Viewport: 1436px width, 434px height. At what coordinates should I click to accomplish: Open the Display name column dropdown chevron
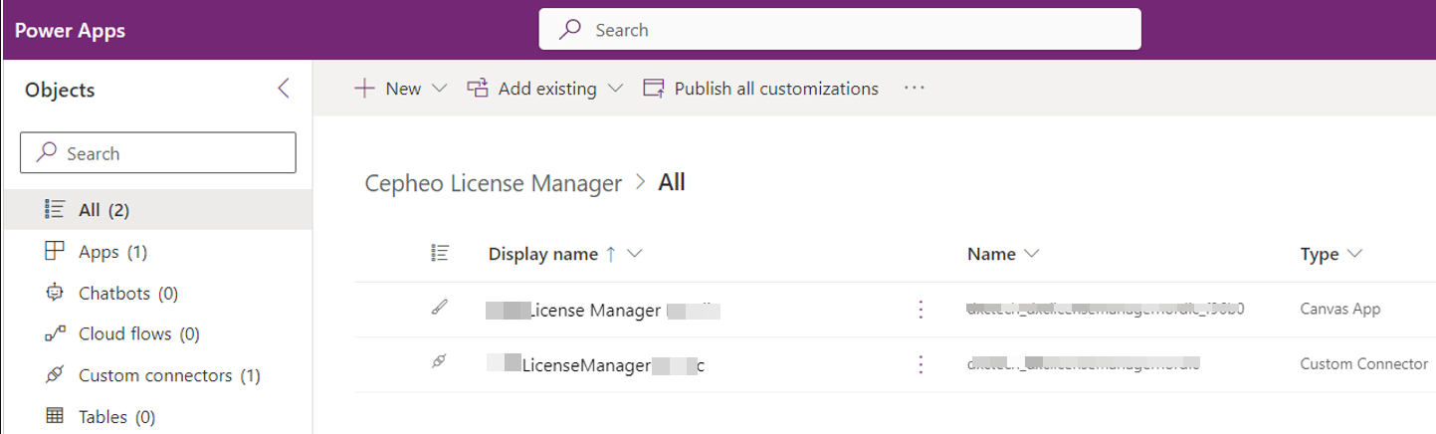tap(634, 254)
